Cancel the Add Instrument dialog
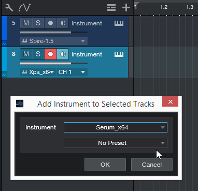The width and height of the screenshot is (198, 191). pyautogui.click(x=152, y=165)
